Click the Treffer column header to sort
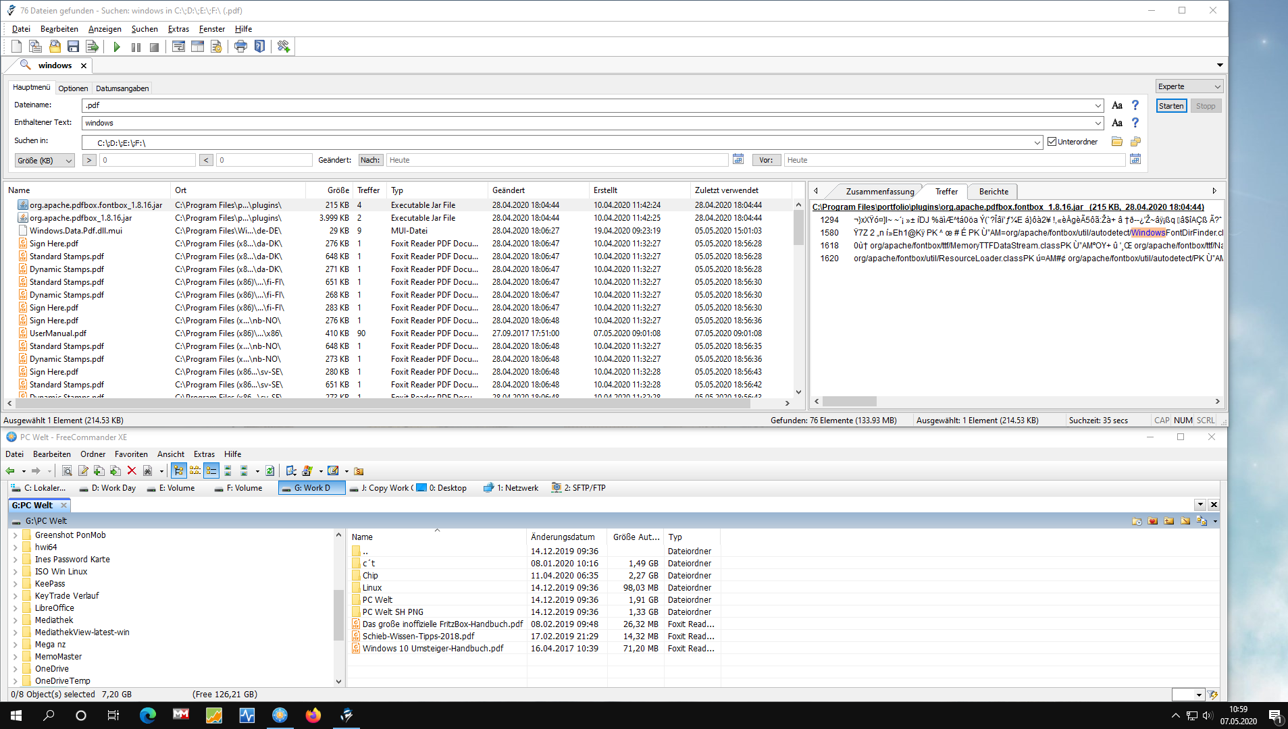The height and width of the screenshot is (729, 1288). (x=369, y=190)
